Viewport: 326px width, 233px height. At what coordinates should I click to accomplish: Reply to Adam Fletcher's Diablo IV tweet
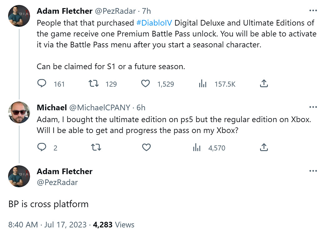coord(42,84)
